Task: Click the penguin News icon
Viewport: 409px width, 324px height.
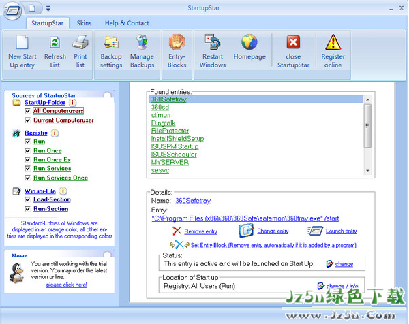Action: pyautogui.click(x=16, y=273)
